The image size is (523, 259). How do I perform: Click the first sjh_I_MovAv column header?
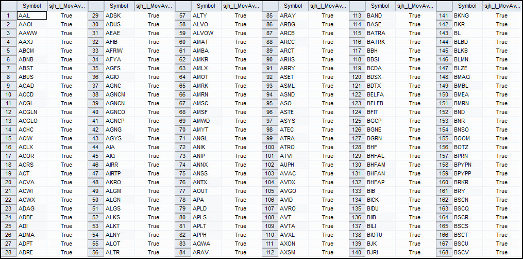pyautogui.click(x=67, y=6)
